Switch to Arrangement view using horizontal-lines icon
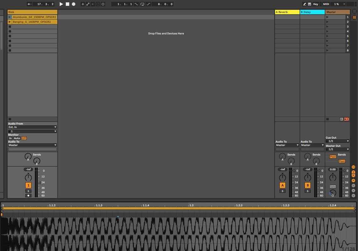This screenshot has width=358, height=251. click(x=354, y=11)
